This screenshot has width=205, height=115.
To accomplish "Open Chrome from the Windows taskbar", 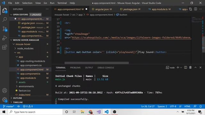I will pos(91,112).
